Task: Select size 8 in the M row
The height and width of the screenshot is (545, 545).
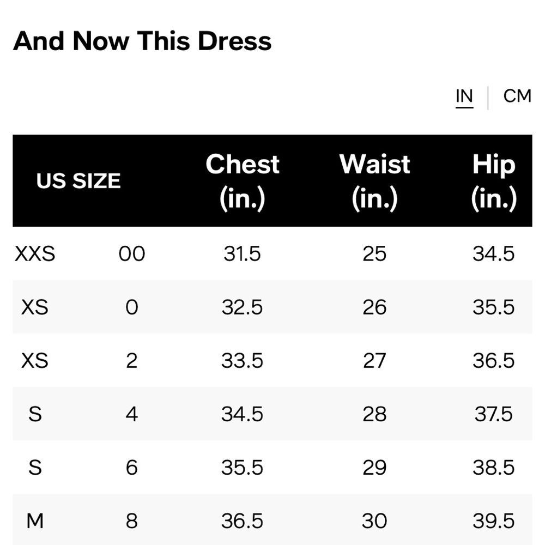Action: point(131,520)
